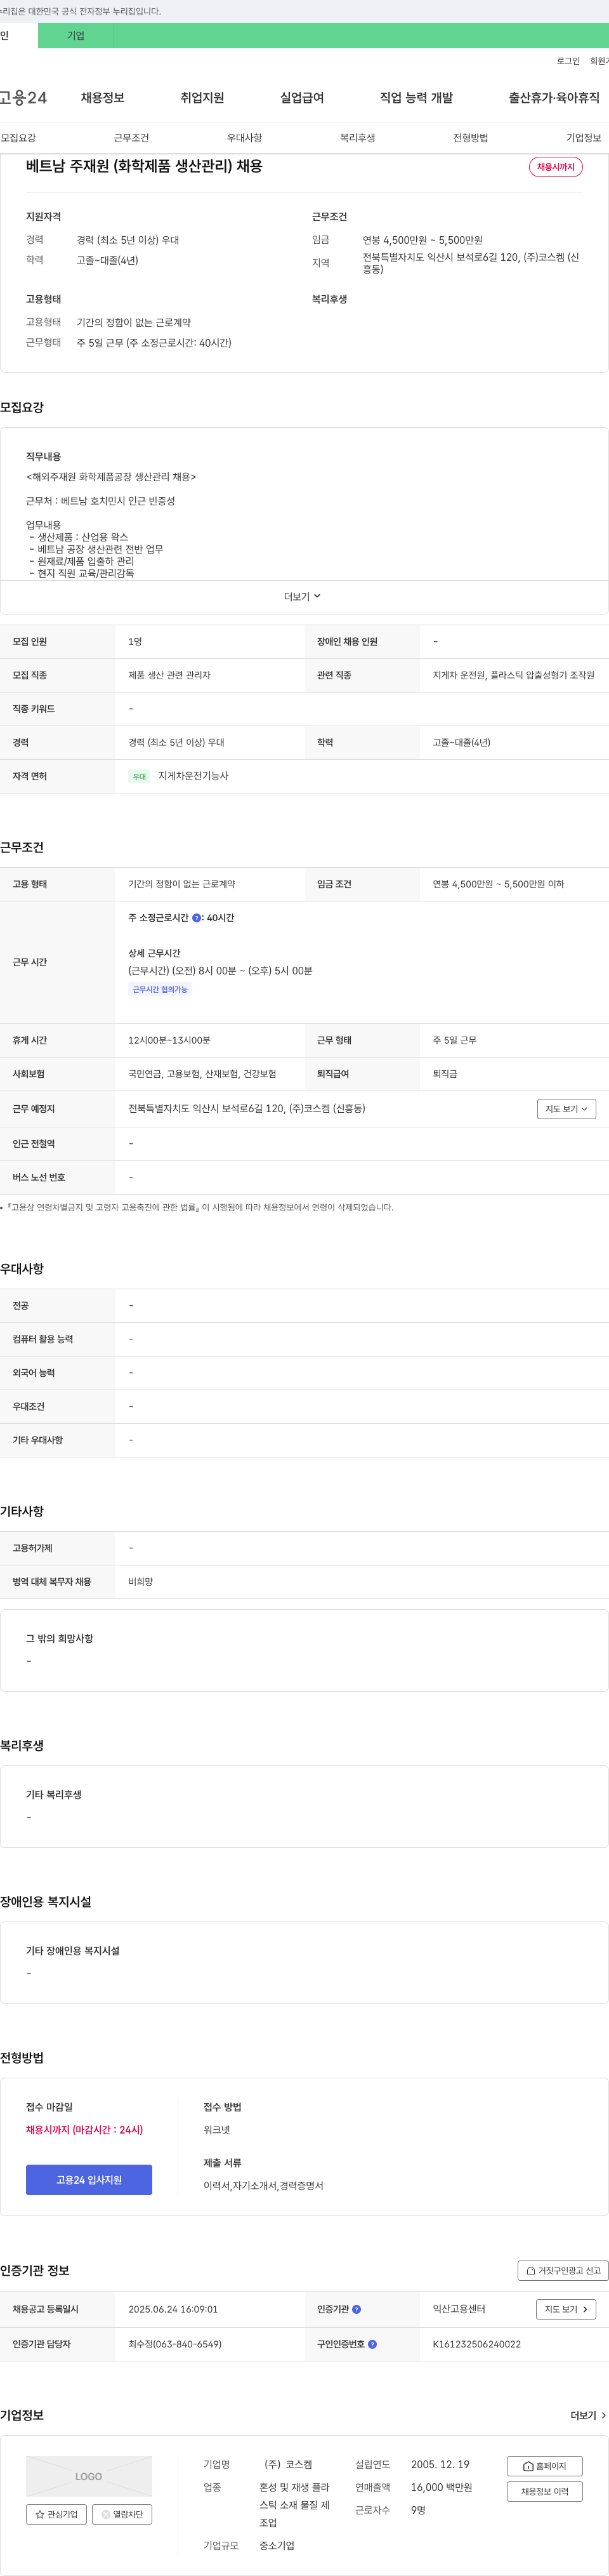Click job title 베트남 주재원 (화학제품 생산관리) 채용
This screenshot has width=609, height=2576.
coord(144,166)
